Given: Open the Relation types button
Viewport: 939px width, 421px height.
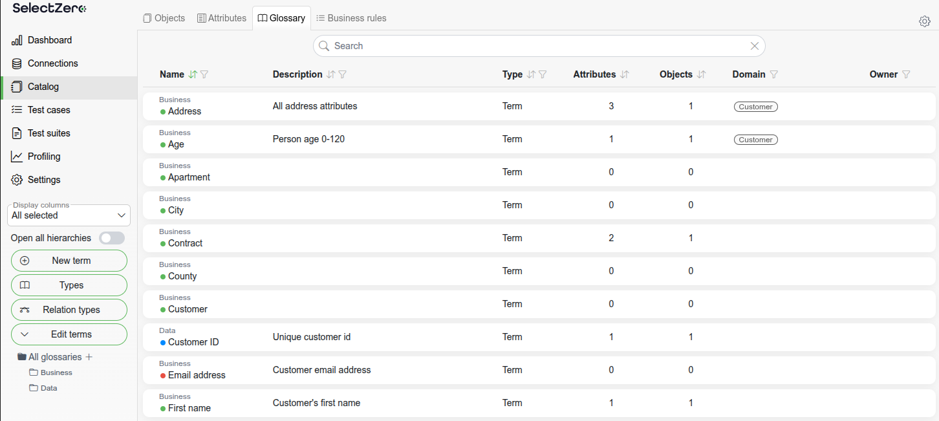Looking at the screenshot, I should 69,310.
